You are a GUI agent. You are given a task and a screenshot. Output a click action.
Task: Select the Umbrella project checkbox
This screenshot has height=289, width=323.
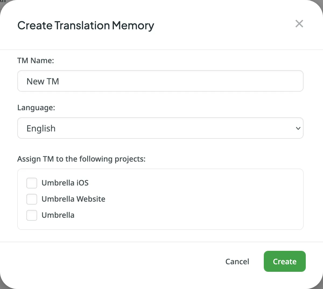[x=31, y=215]
